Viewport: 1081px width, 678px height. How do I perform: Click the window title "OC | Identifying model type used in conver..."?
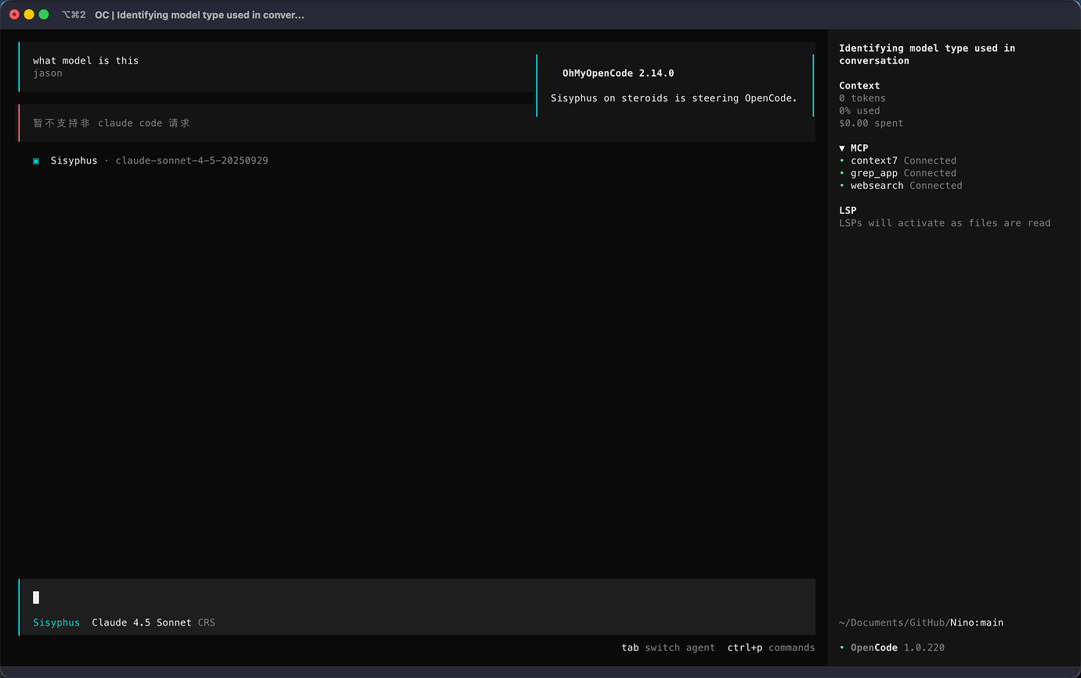[200, 15]
